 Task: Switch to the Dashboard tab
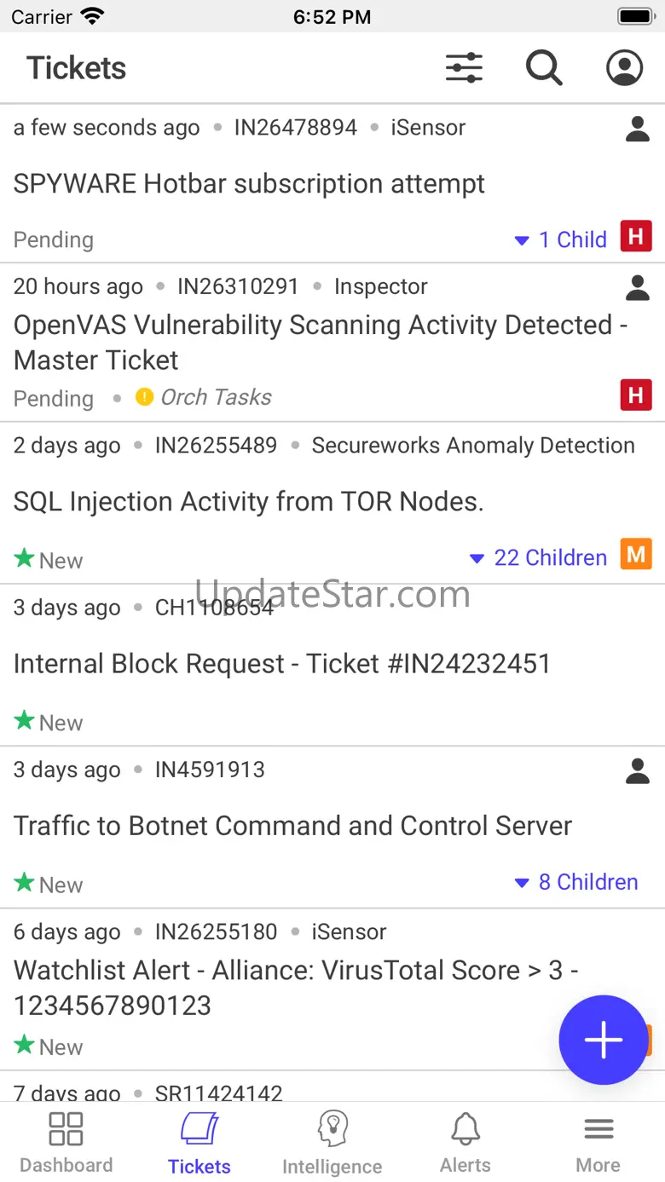pos(66,1142)
